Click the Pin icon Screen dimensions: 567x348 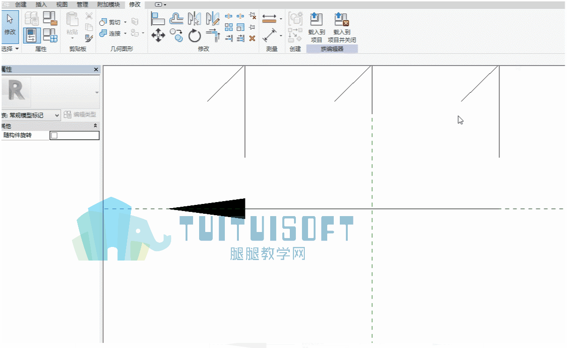pyautogui.click(x=252, y=27)
